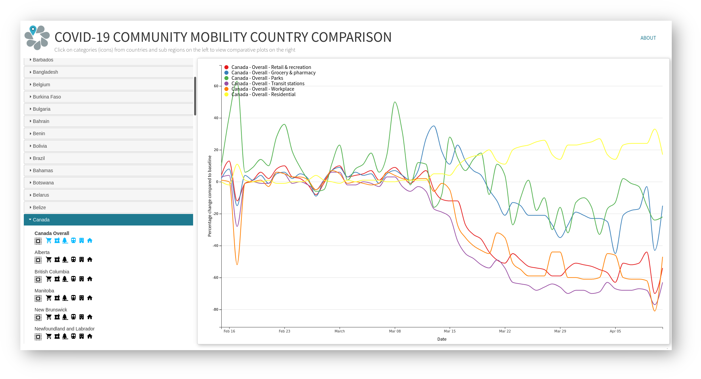
Task: Expand the Bolivia country row
Action: pos(108,146)
